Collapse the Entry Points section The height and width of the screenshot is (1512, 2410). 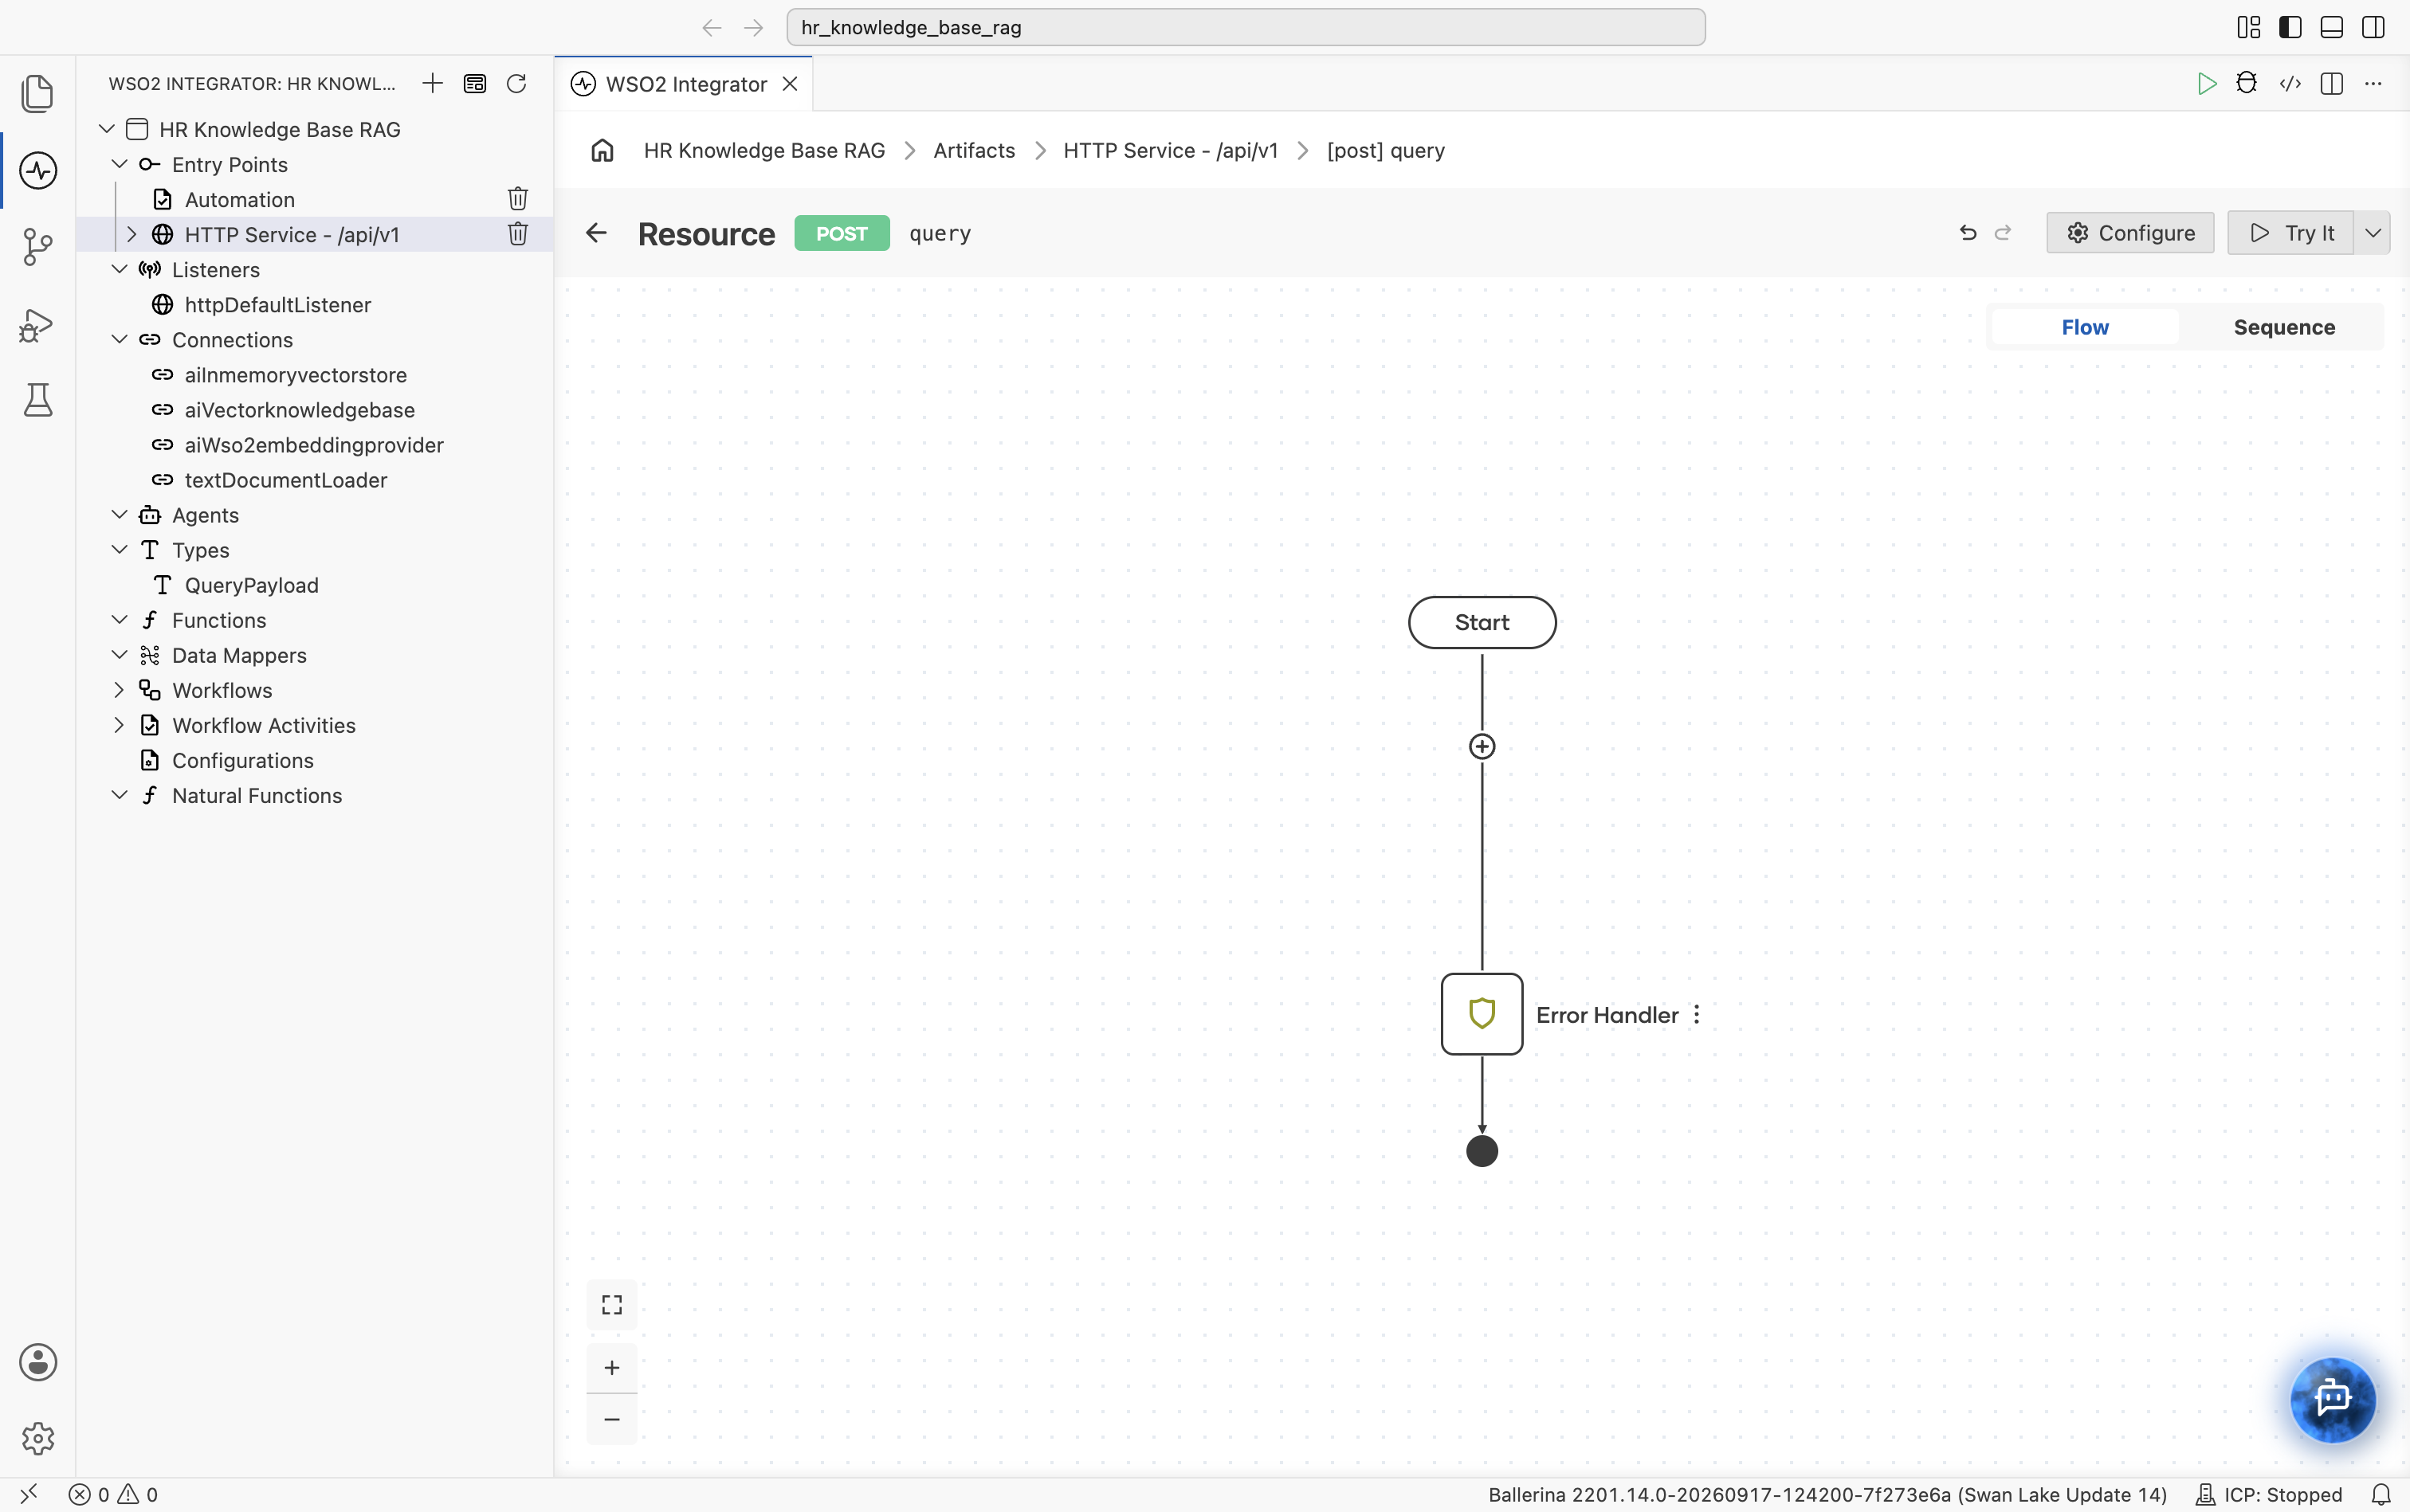(119, 164)
